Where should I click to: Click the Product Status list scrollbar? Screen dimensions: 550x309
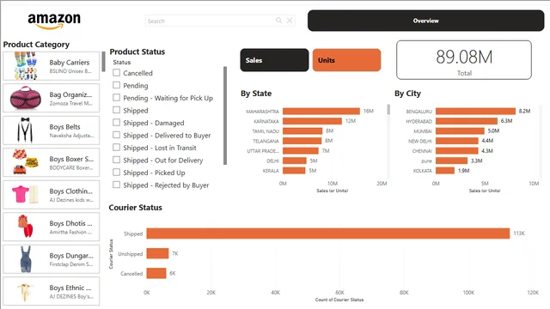(x=225, y=116)
